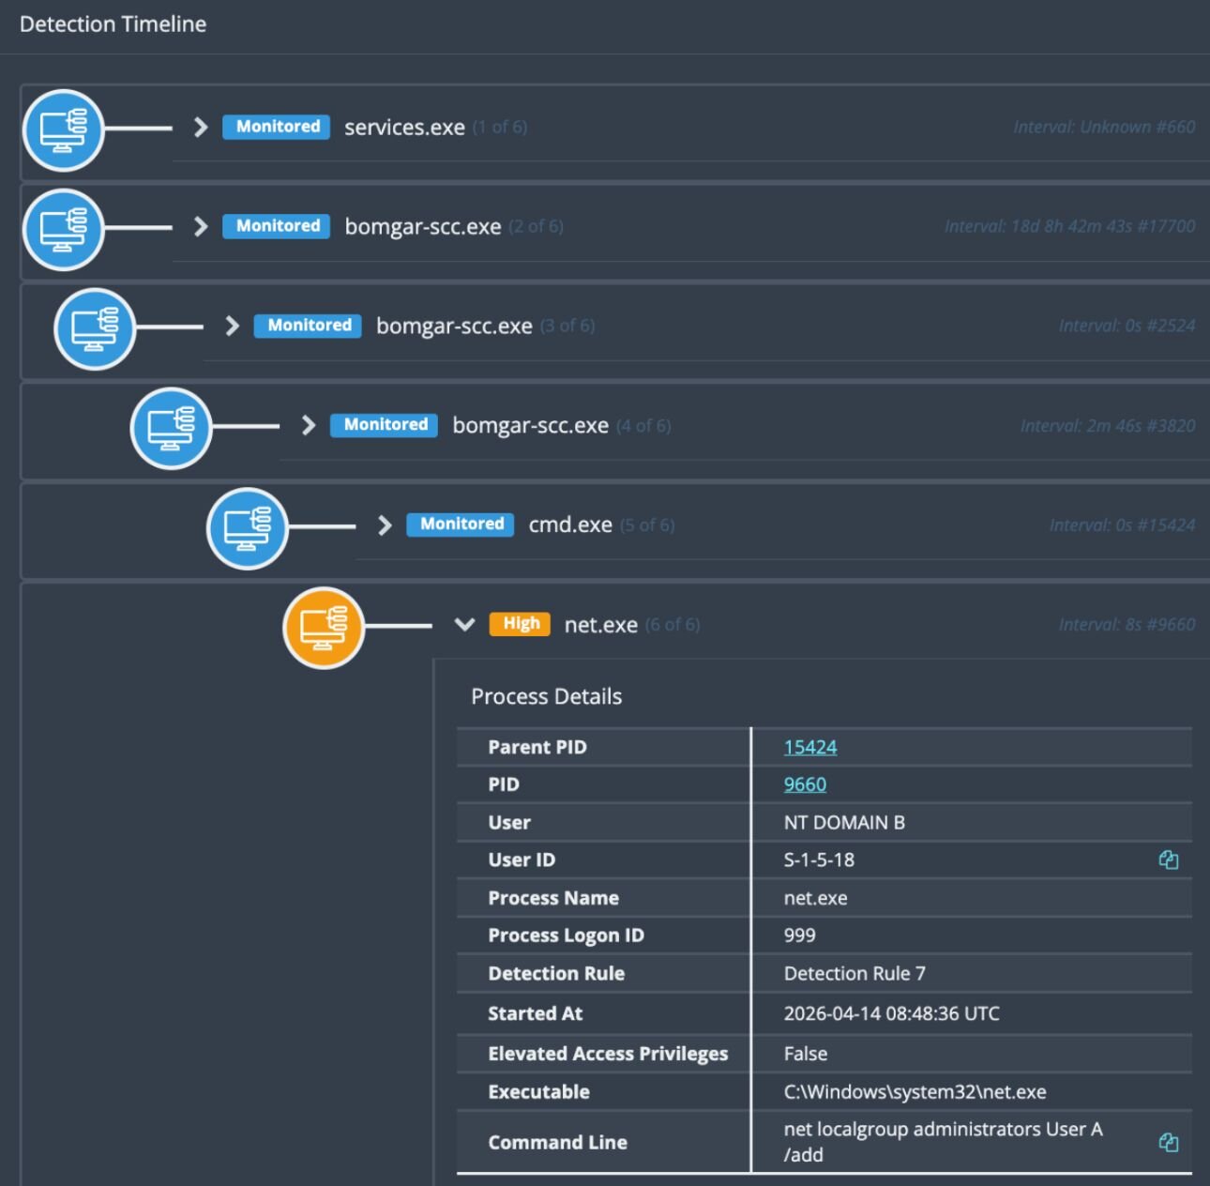Image resolution: width=1210 pixels, height=1186 pixels.
Task: Select the services.exe process name
Action: tap(404, 128)
